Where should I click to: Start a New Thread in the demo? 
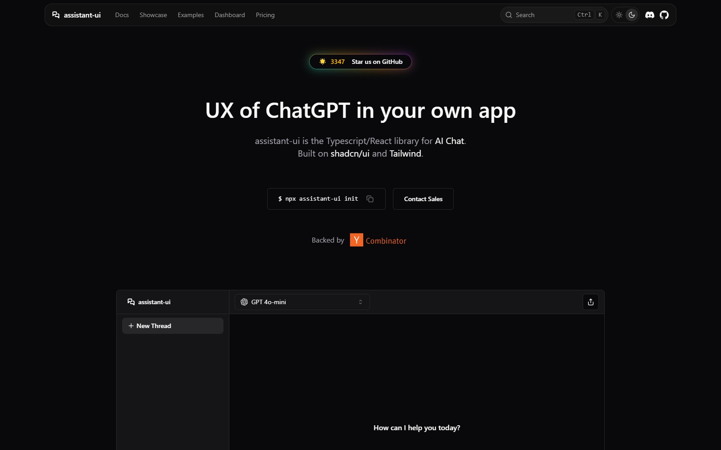coord(173,326)
